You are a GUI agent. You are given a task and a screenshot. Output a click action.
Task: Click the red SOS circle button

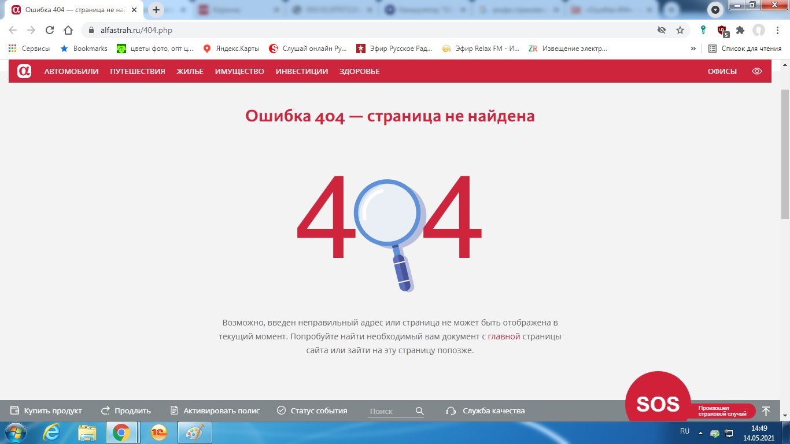[x=658, y=403]
